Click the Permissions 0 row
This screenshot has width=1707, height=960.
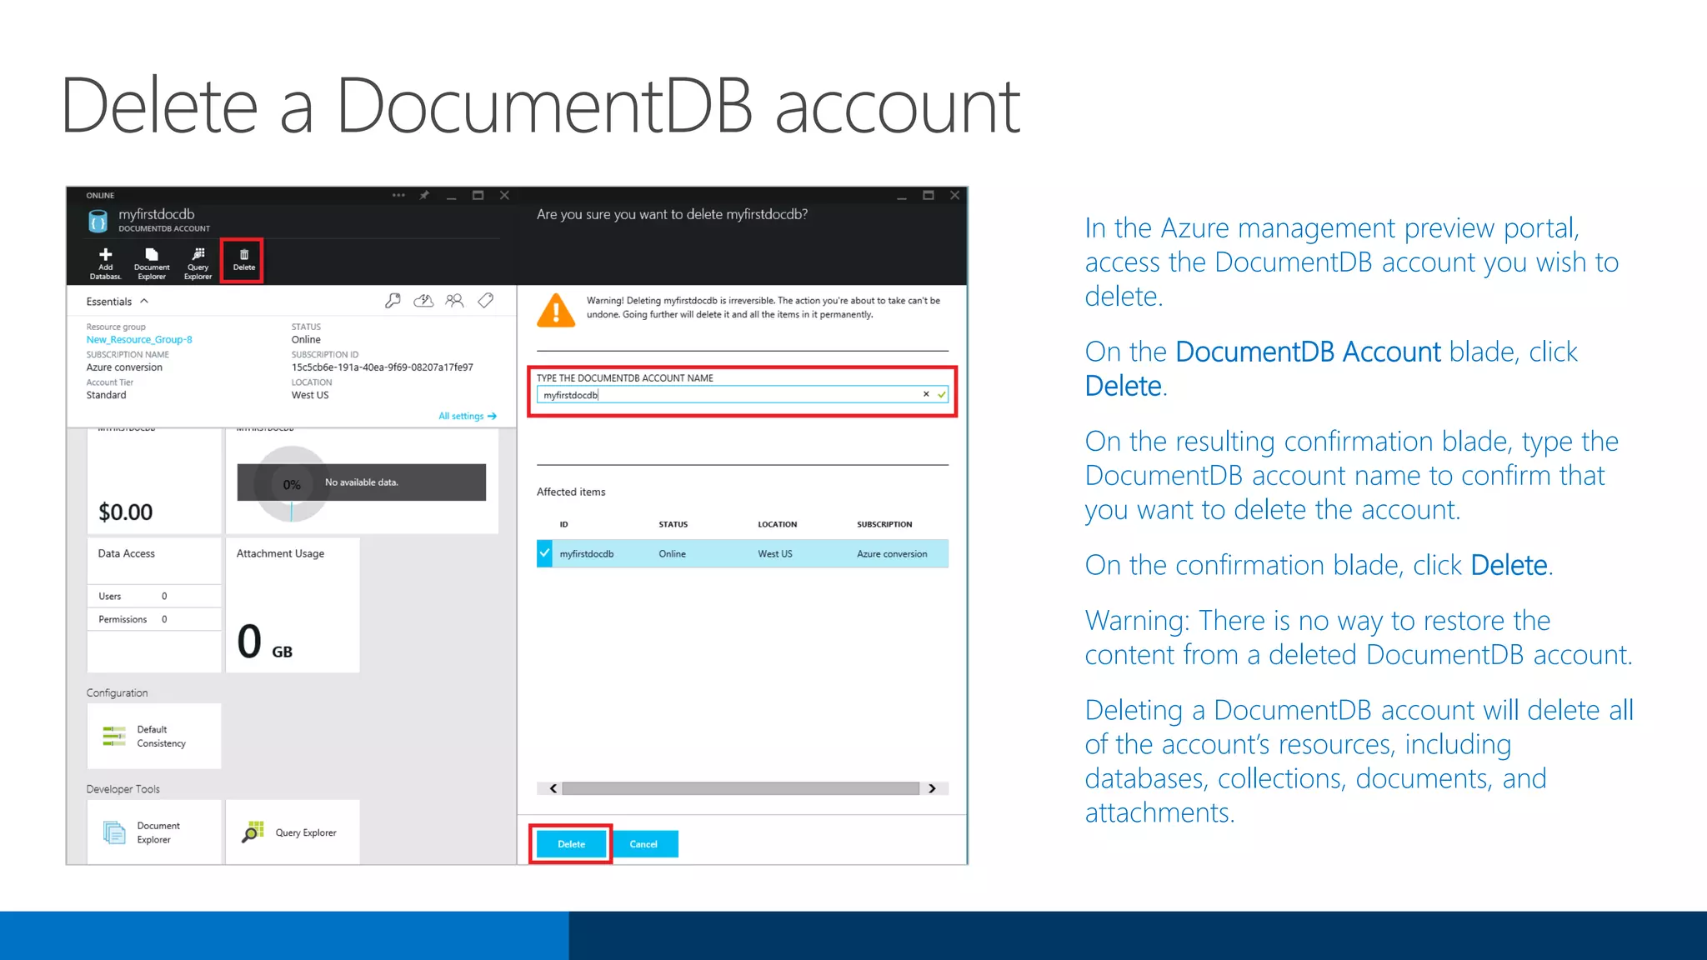[x=154, y=619]
